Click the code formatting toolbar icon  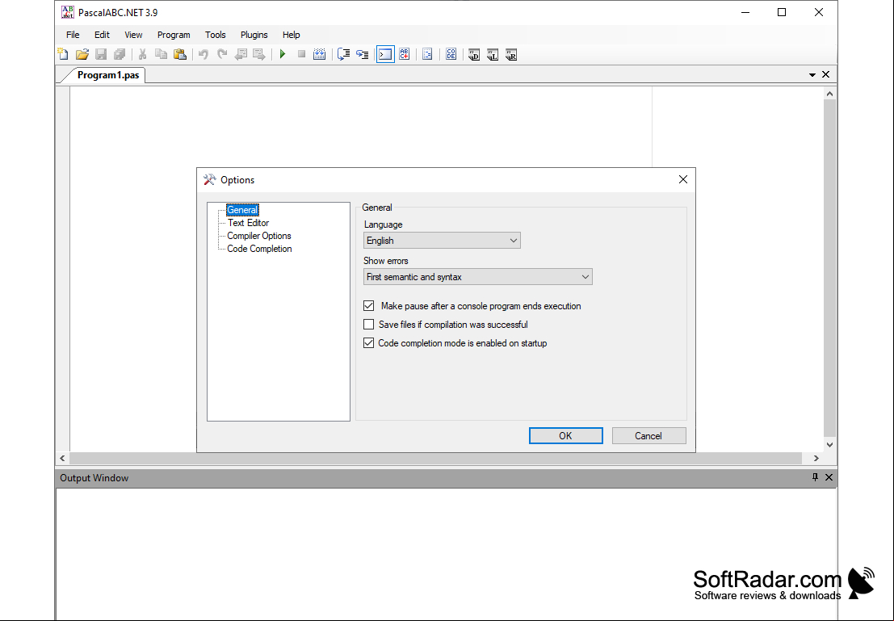pyautogui.click(x=427, y=55)
